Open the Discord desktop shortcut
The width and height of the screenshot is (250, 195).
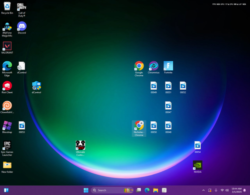[22, 28]
